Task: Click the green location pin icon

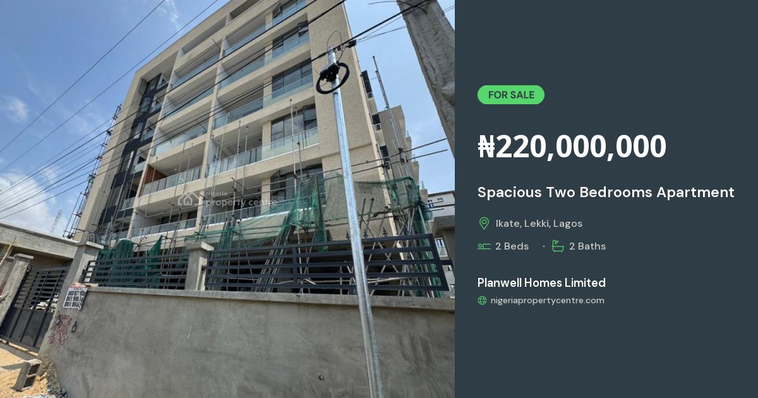Action: 484,224
